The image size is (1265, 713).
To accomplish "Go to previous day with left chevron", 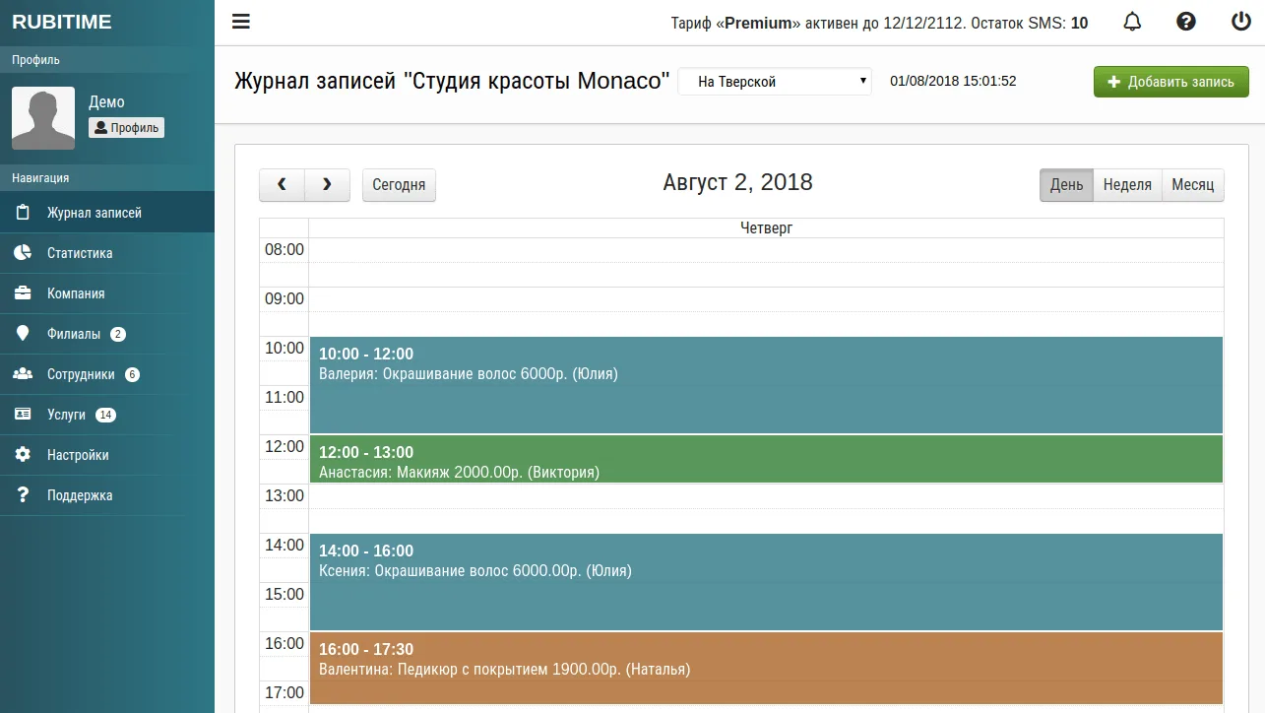I will [282, 185].
